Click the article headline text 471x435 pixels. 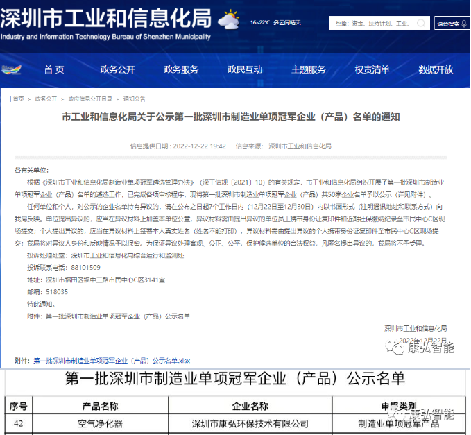point(231,117)
